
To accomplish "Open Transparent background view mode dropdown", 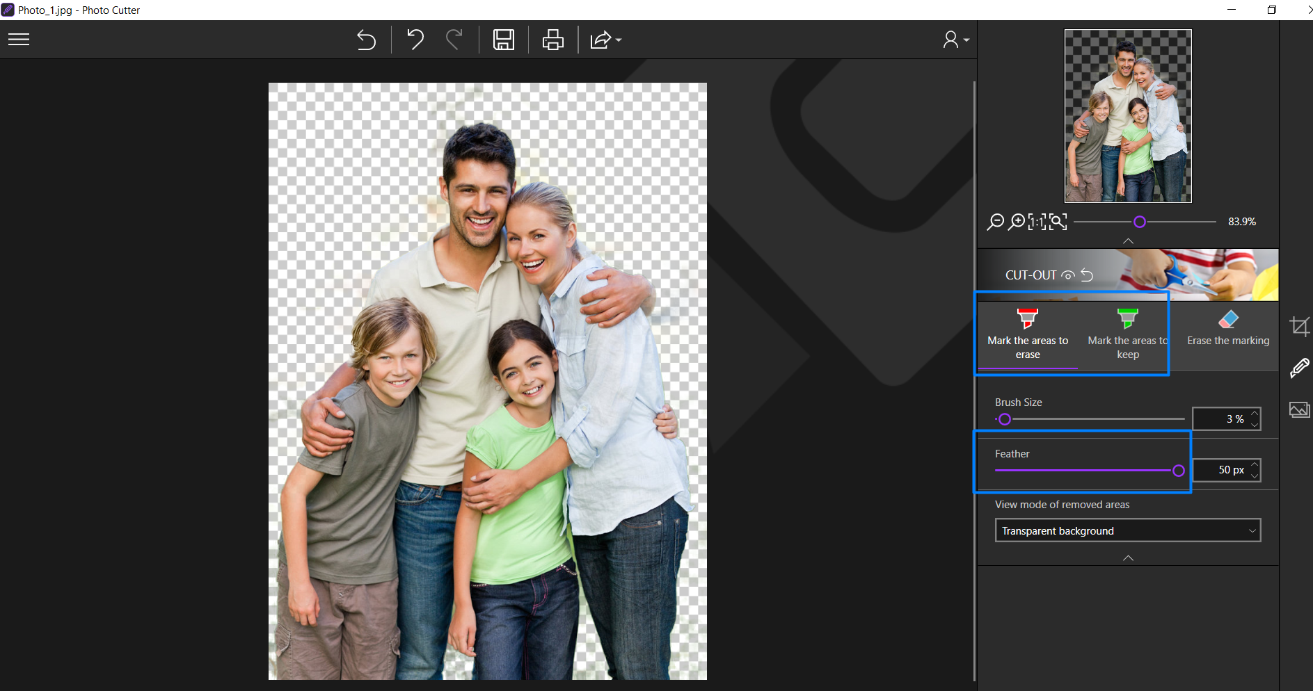I will [x=1128, y=530].
